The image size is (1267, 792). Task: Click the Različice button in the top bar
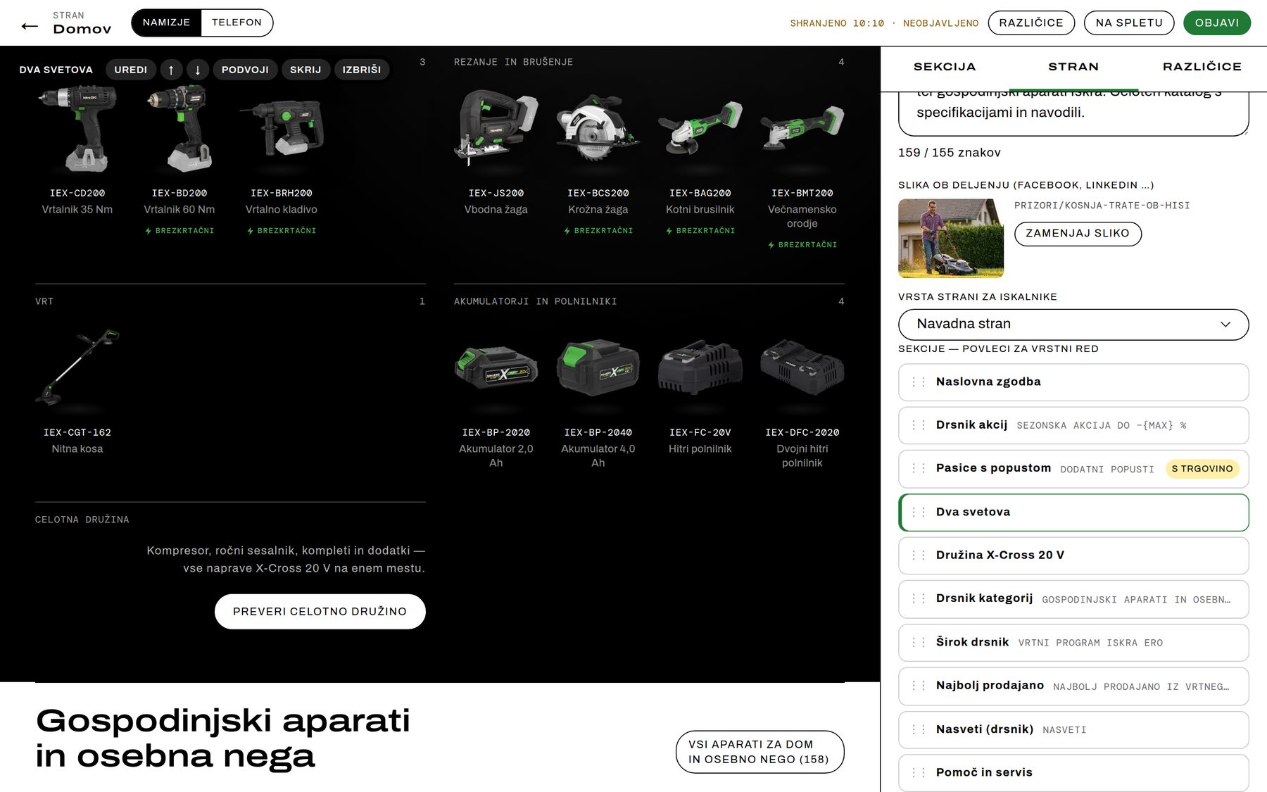1031,23
